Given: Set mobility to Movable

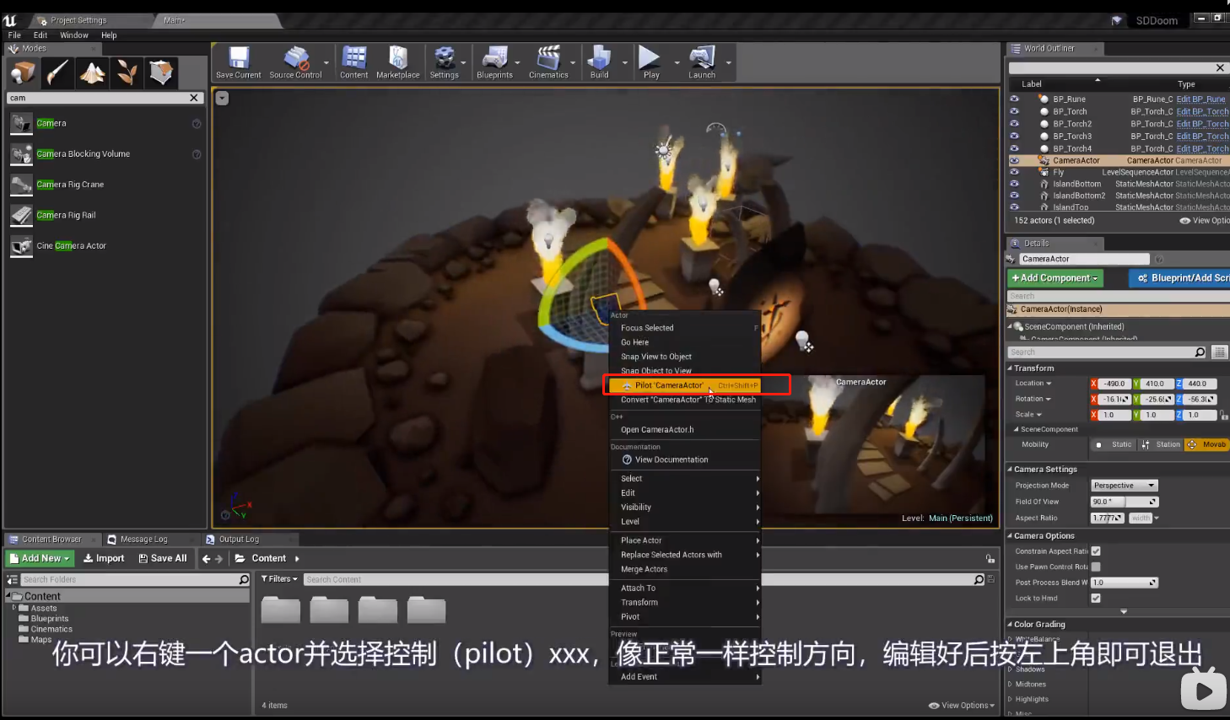Looking at the screenshot, I should click(x=1207, y=444).
